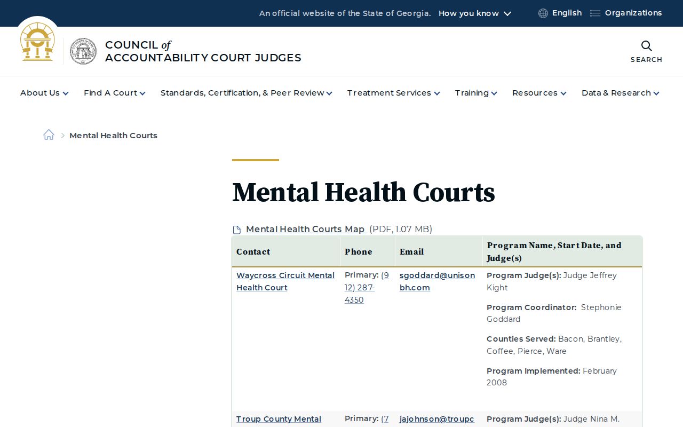The width and height of the screenshot is (683, 427).
Task: Click the Counties Served Bacon, Brantley text
Action: pyautogui.click(x=554, y=345)
